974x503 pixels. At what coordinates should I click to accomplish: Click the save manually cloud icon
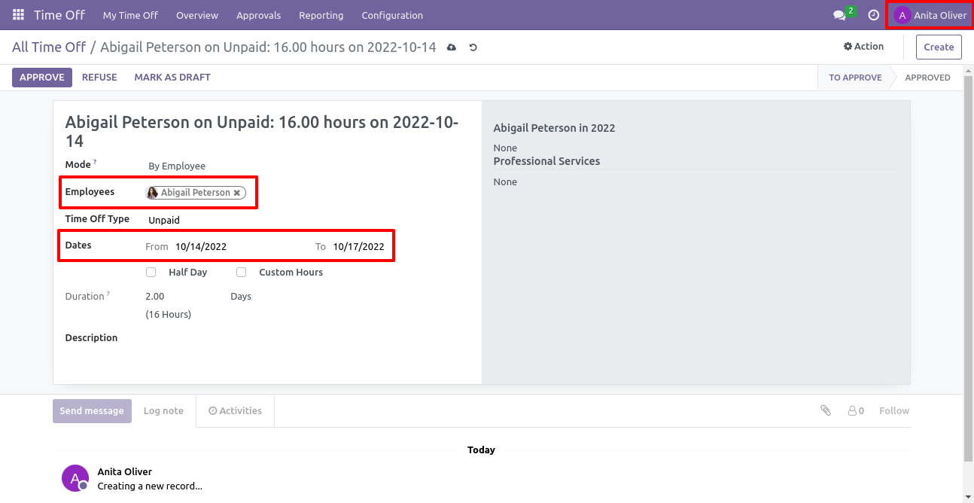pyautogui.click(x=452, y=47)
